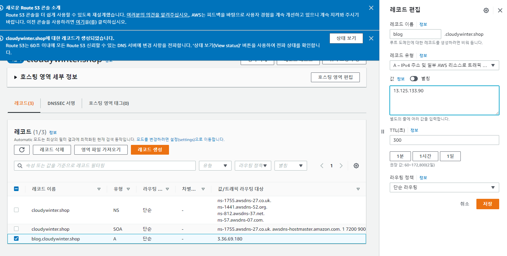
Task: Click 정보 link next to TTL(초)
Action: click(414, 130)
